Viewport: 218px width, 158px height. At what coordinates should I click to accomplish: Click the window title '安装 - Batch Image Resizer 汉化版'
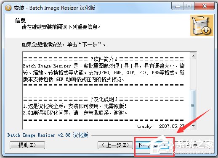point(54,8)
